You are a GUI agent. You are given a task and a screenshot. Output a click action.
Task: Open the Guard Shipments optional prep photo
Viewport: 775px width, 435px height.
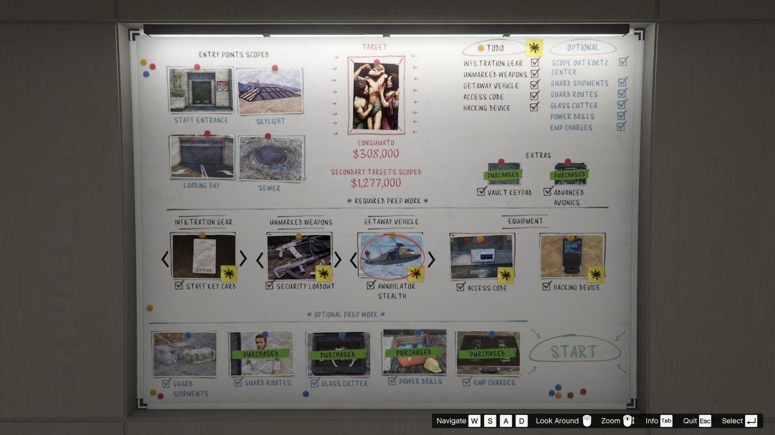coord(185,354)
